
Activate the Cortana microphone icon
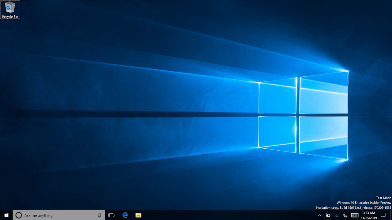coord(100,215)
